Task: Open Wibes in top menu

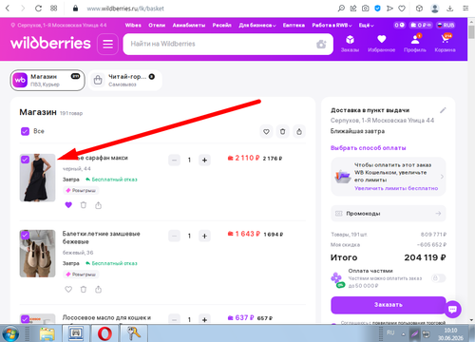Action: [133, 25]
